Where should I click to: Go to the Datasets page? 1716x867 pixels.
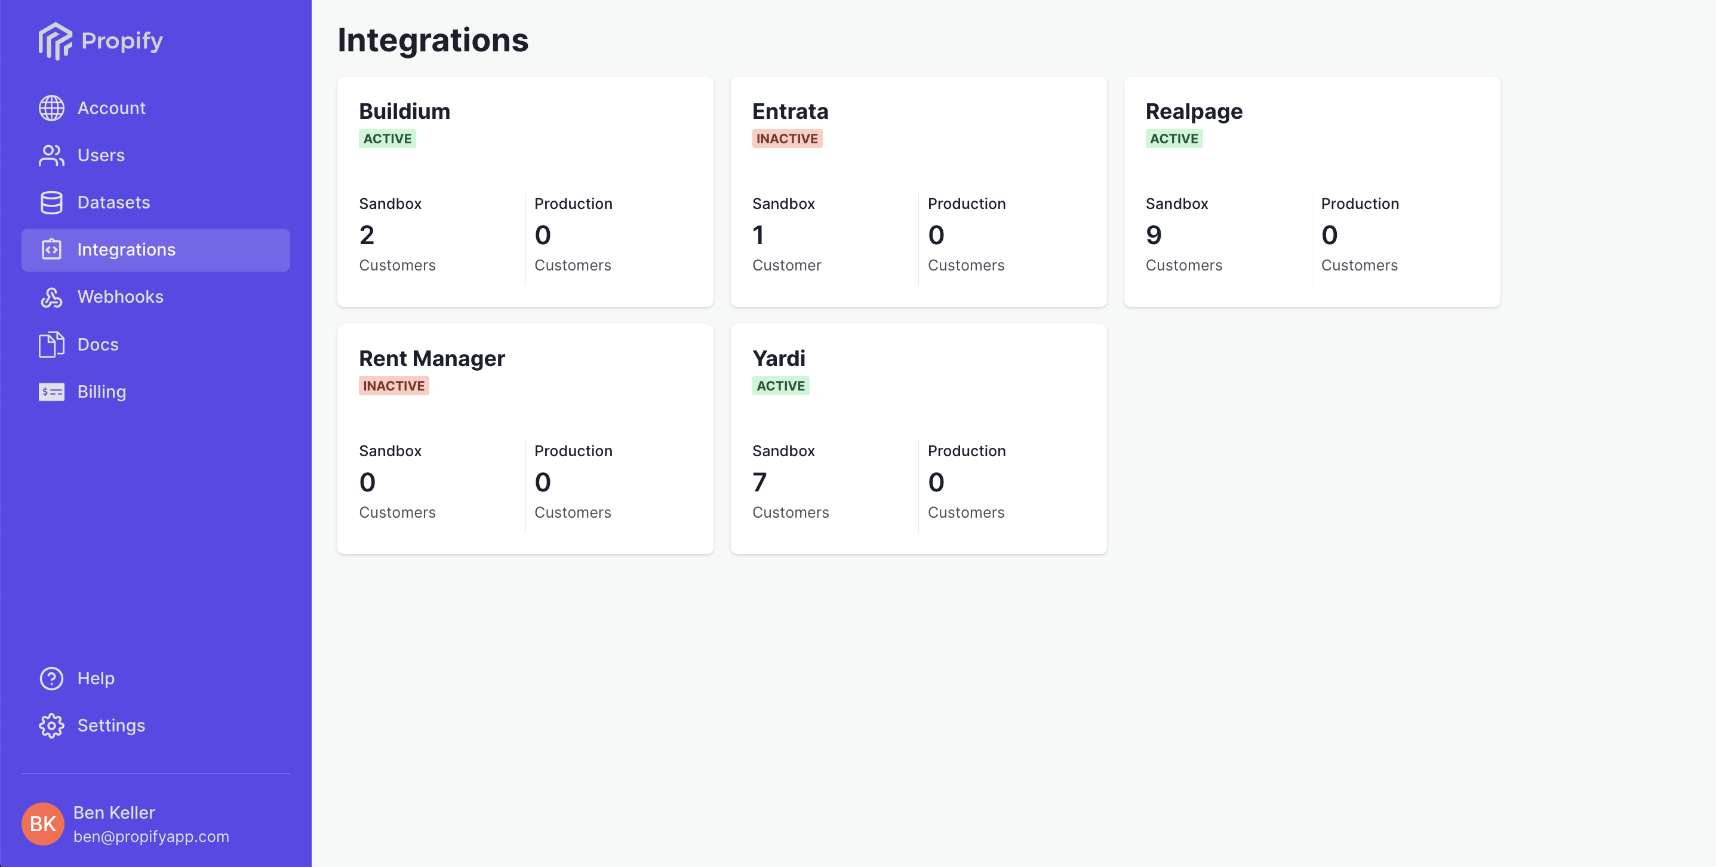[113, 202]
